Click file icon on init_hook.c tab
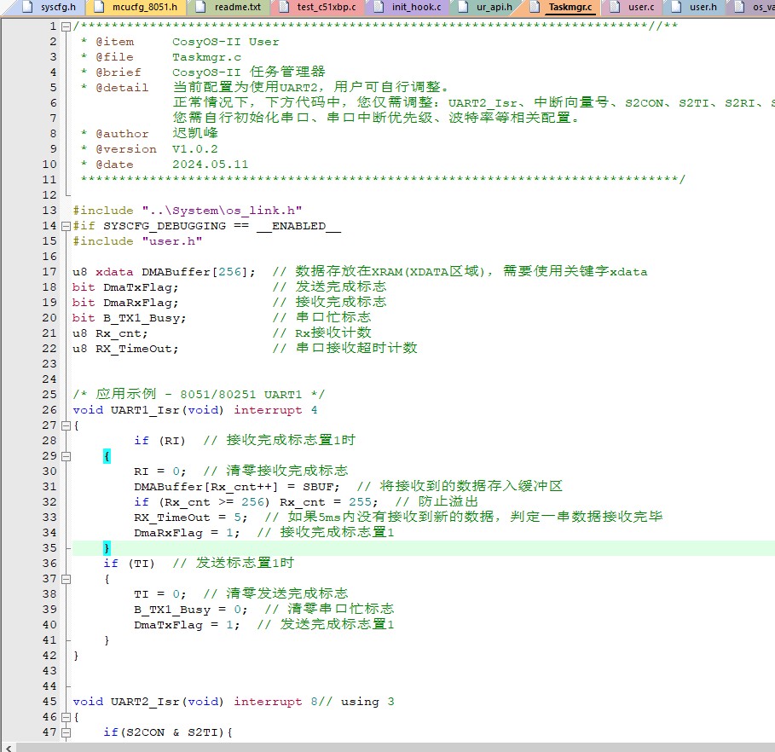Image resolution: width=775 pixels, height=752 pixels. click(x=379, y=7)
